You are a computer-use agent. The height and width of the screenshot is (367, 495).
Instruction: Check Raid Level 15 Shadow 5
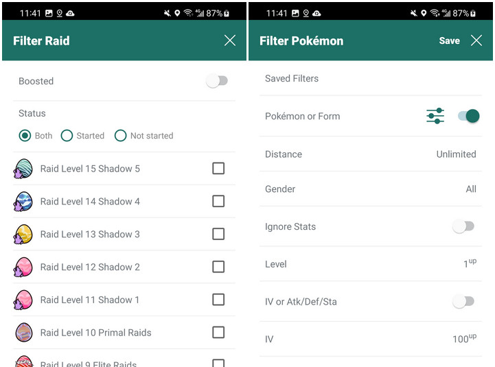point(218,169)
